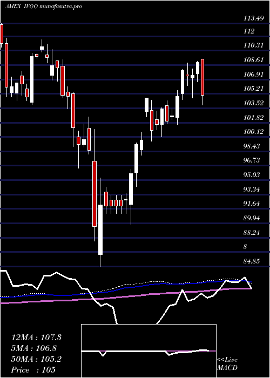Click the AMEX IVOO munafasutra.pro title text

pos(43,6)
